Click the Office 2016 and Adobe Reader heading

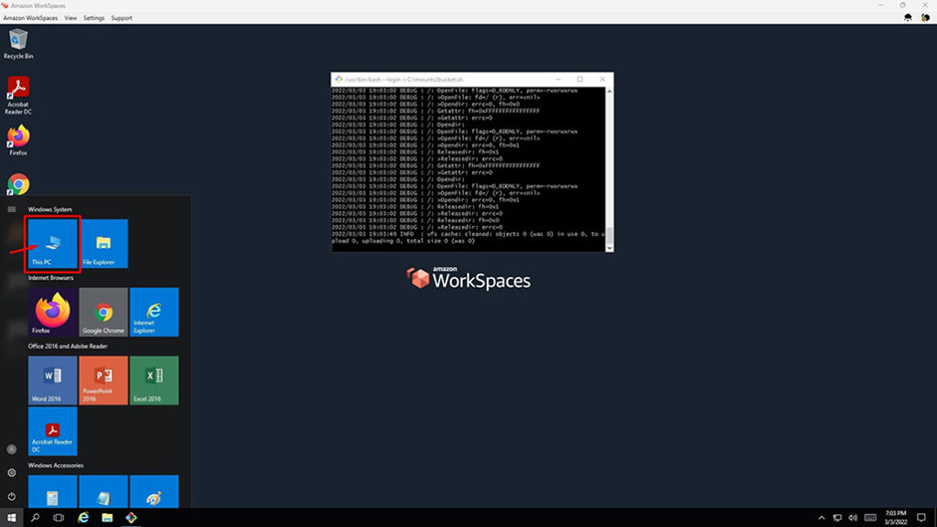pyautogui.click(x=68, y=346)
